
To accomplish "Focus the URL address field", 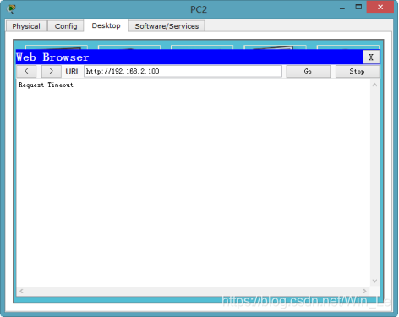I will point(183,71).
